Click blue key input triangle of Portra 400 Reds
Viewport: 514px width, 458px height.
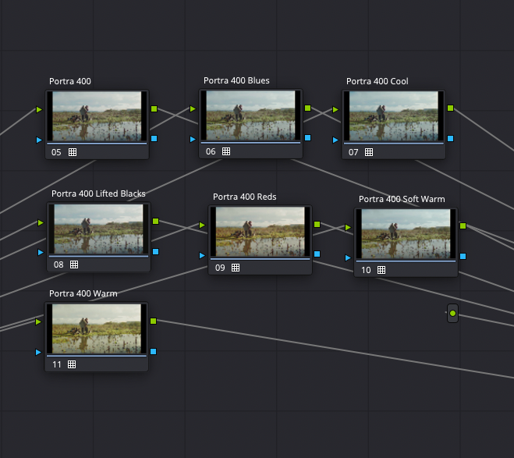pyautogui.click(x=202, y=255)
